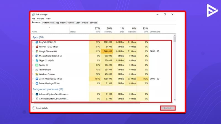Viewport: 221px width, 124px height.
Task: Click the vertical scrollbar up arrow
Action: pyautogui.click(x=175, y=35)
